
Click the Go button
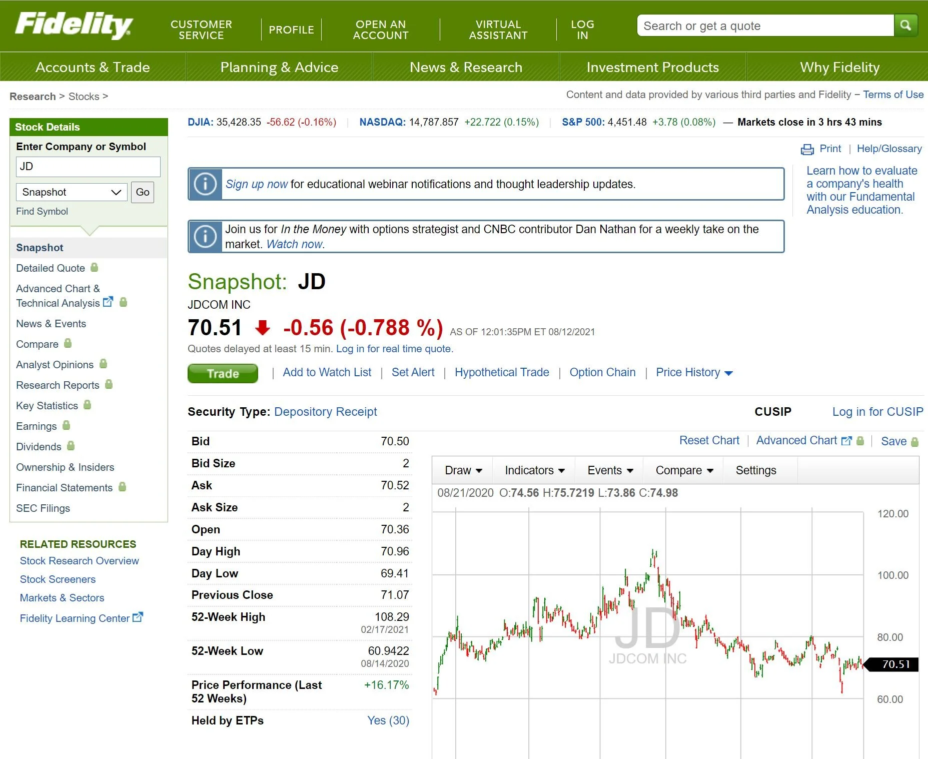[x=143, y=192]
